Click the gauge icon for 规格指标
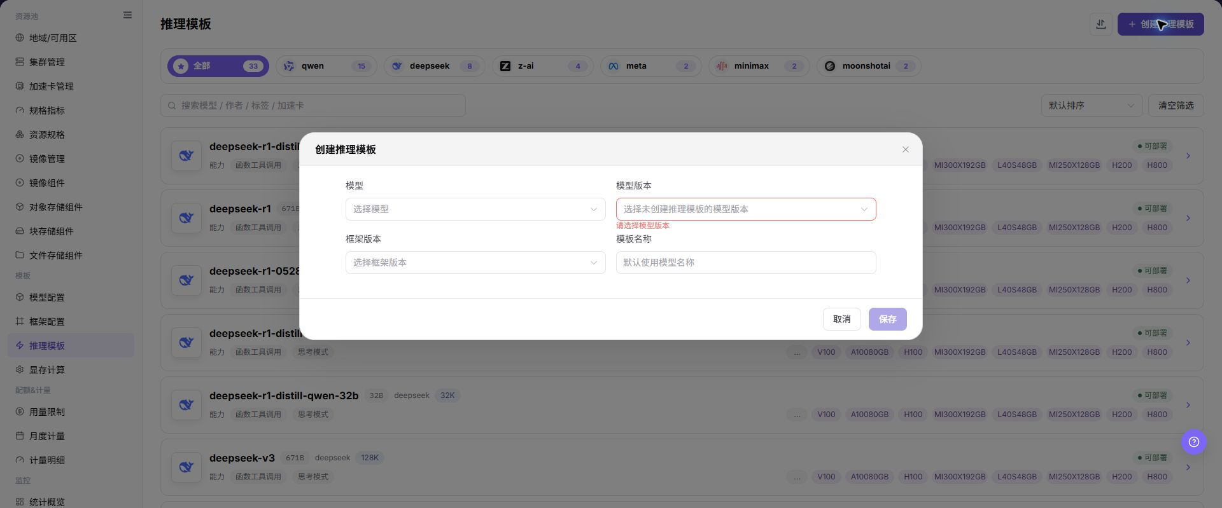This screenshot has height=508, width=1222. [20, 111]
